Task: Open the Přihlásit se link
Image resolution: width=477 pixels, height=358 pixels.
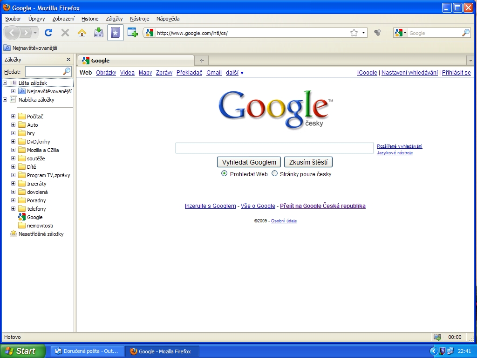Action: pyautogui.click(x=457, y=72)
